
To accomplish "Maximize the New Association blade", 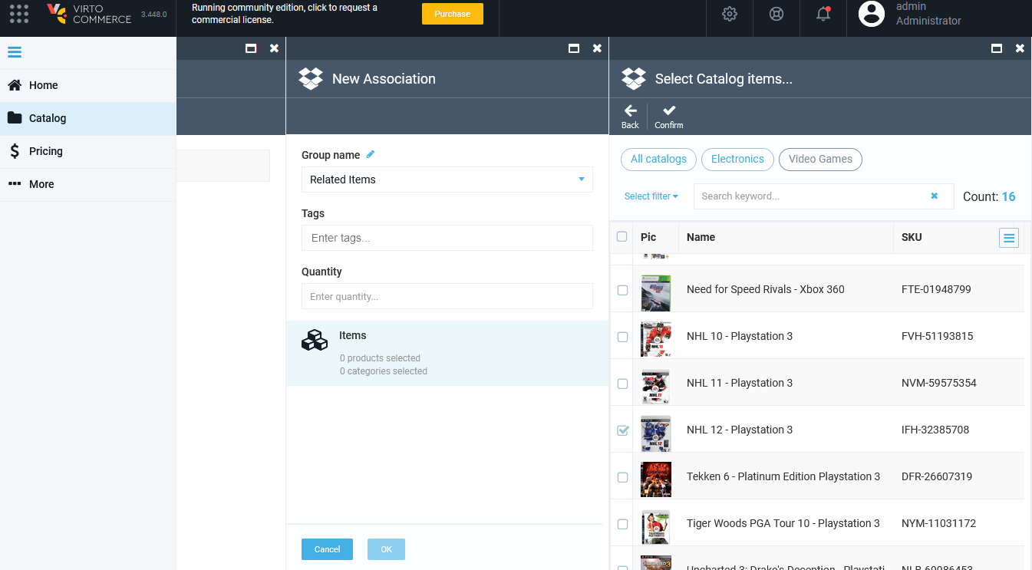I will (x=573, y=48).
